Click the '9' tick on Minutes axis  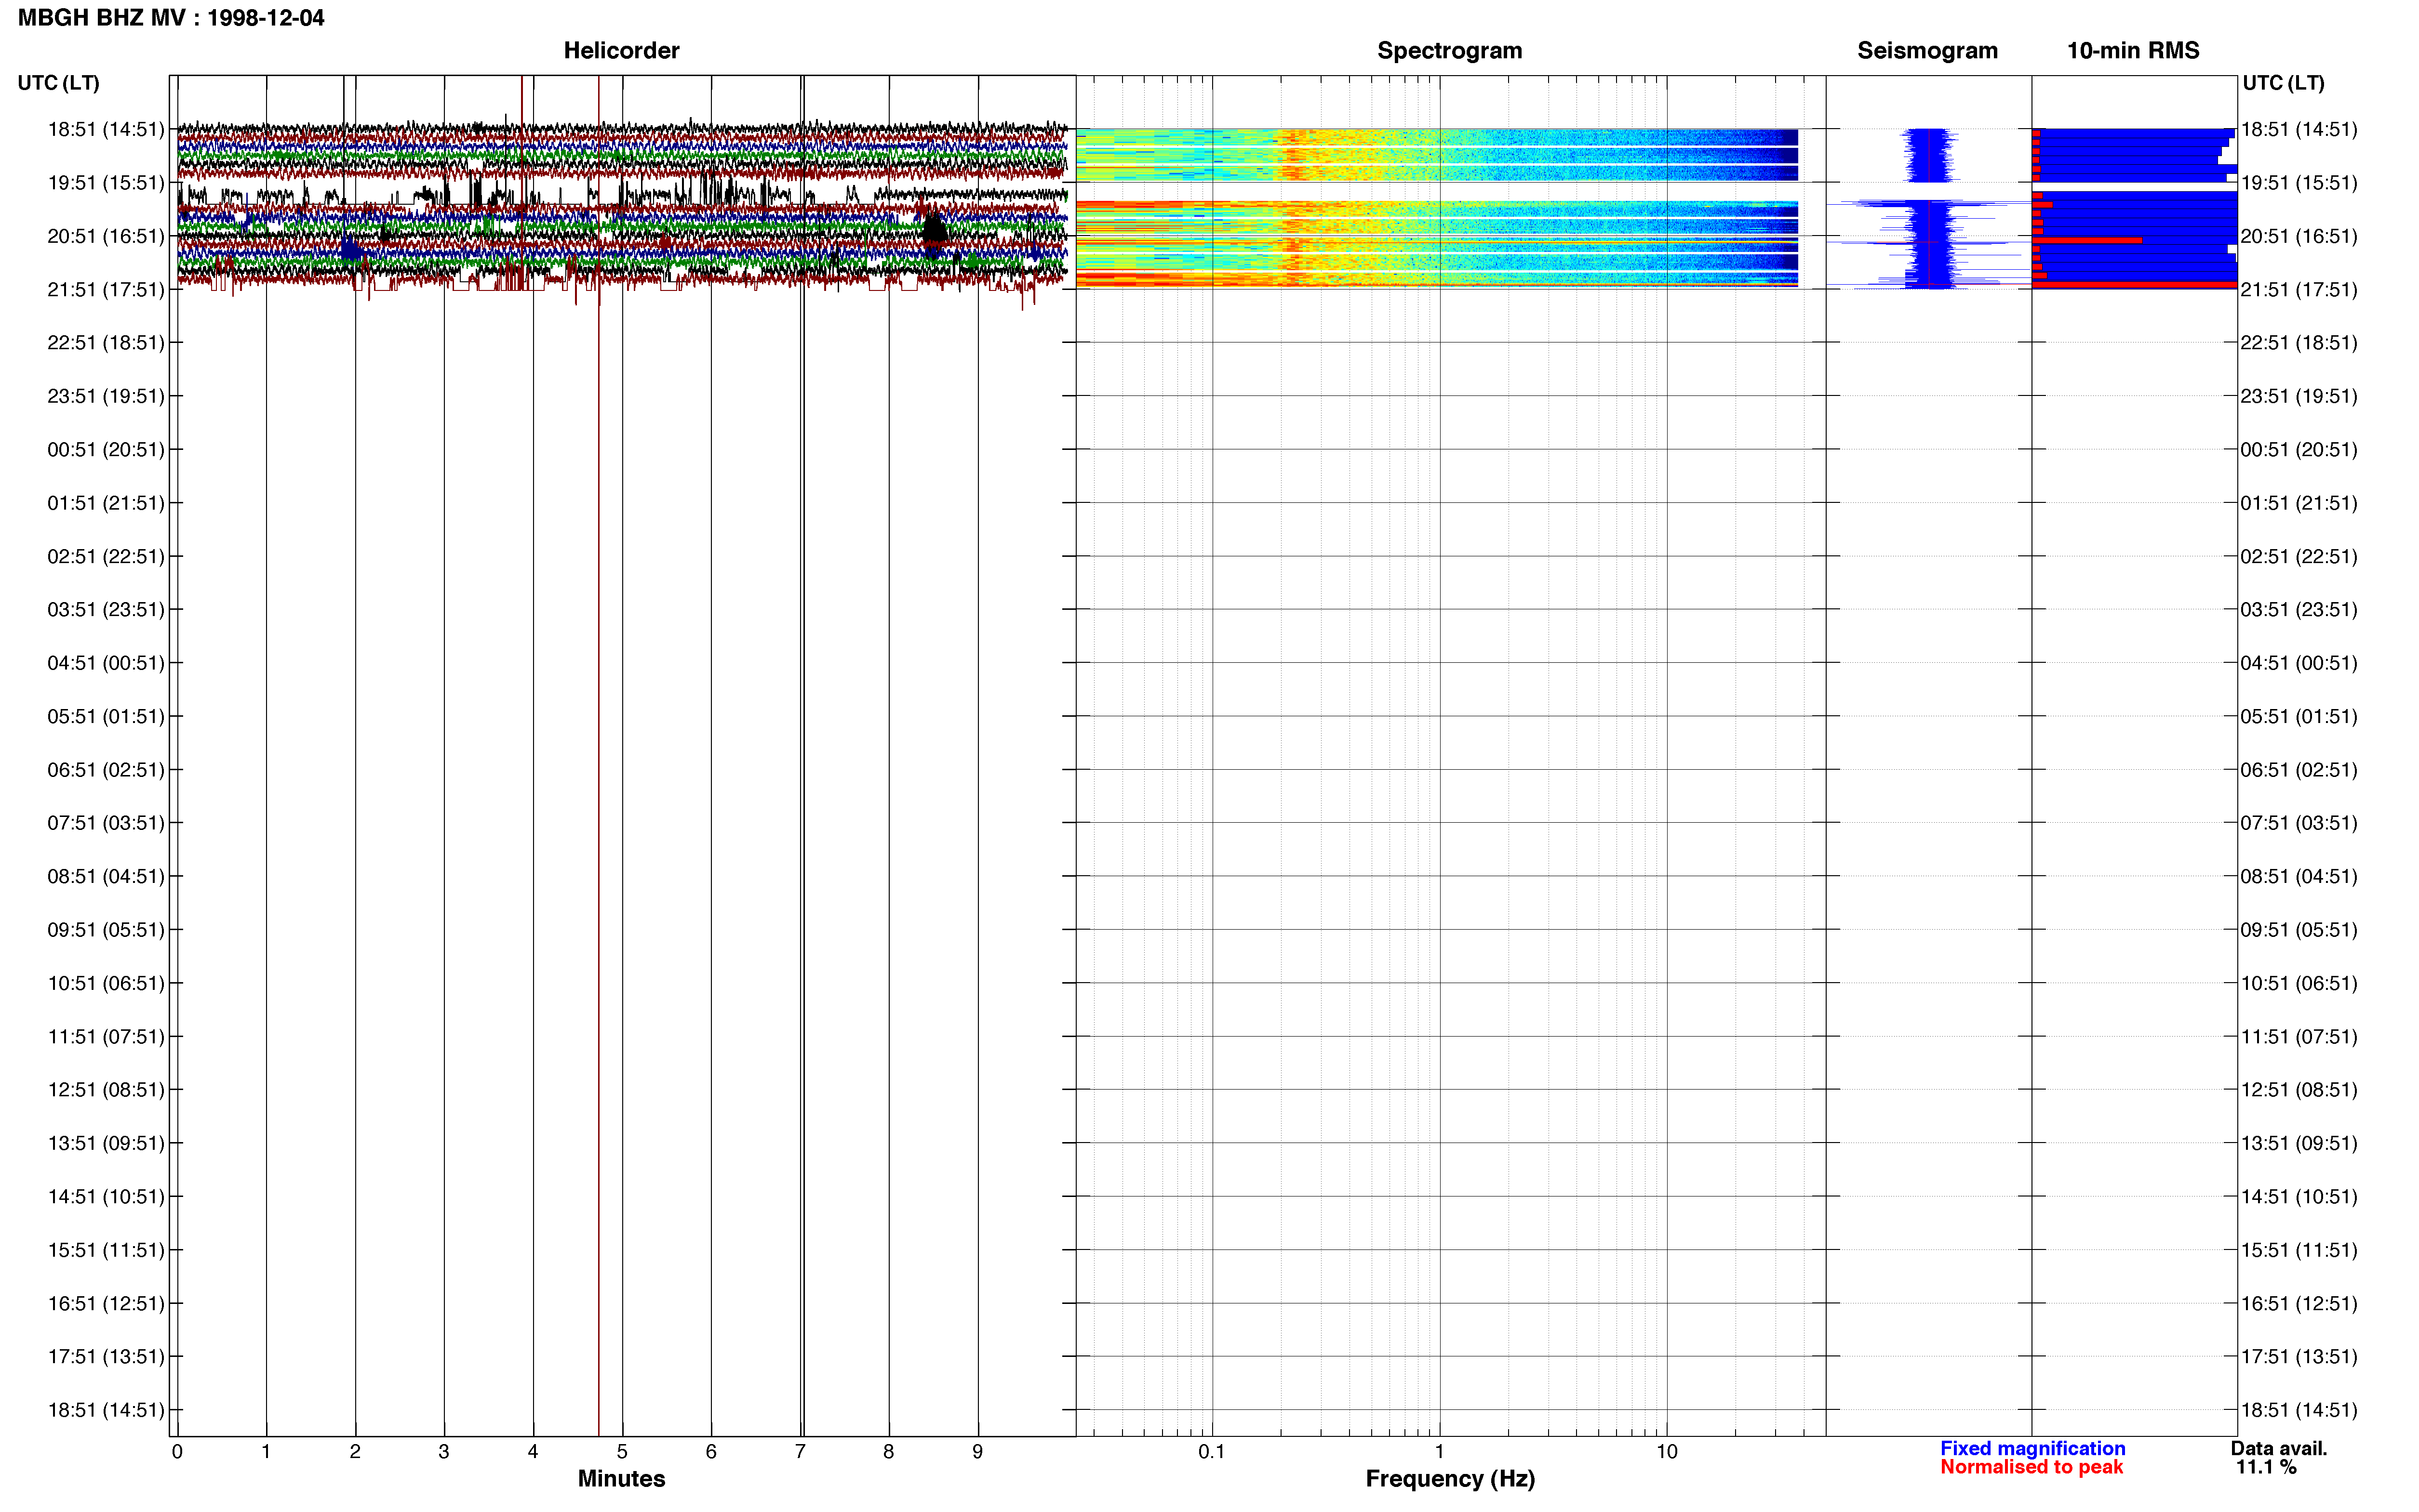pyautogui.click(x=977, y=1451)
